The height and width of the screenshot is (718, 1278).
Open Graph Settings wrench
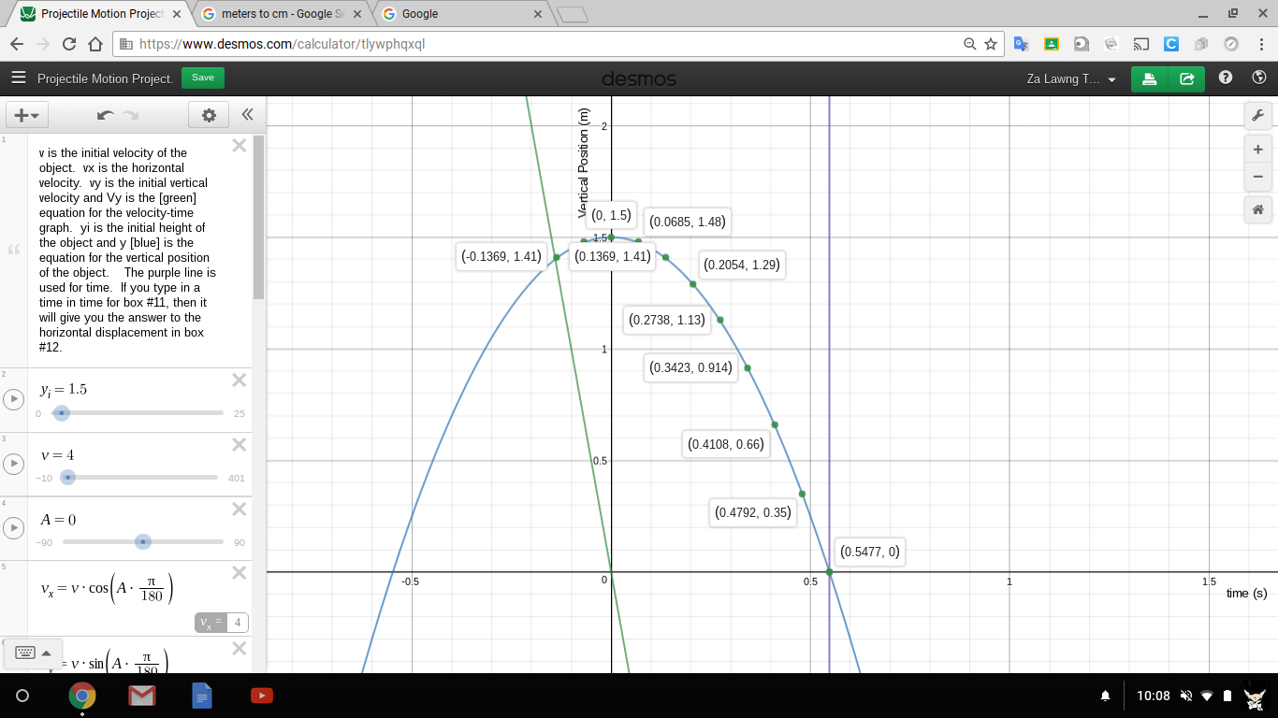[1257, 116]
